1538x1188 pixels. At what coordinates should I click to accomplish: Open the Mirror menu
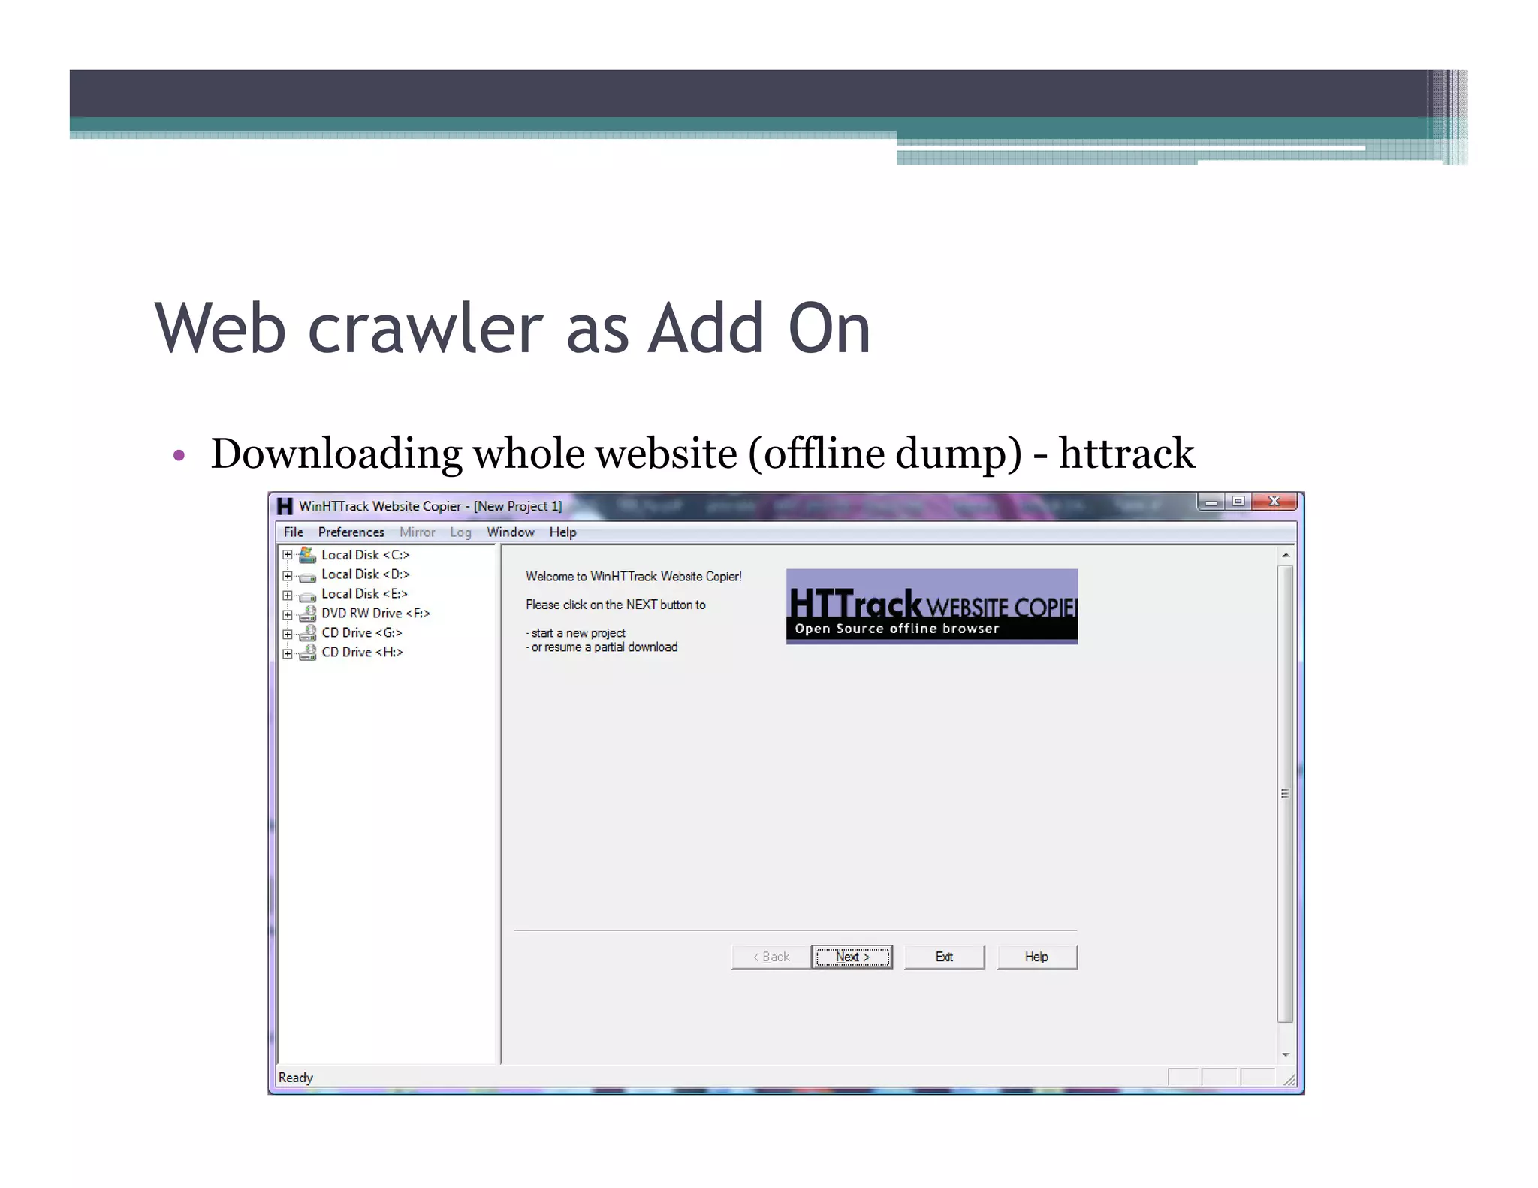[418, 532]
